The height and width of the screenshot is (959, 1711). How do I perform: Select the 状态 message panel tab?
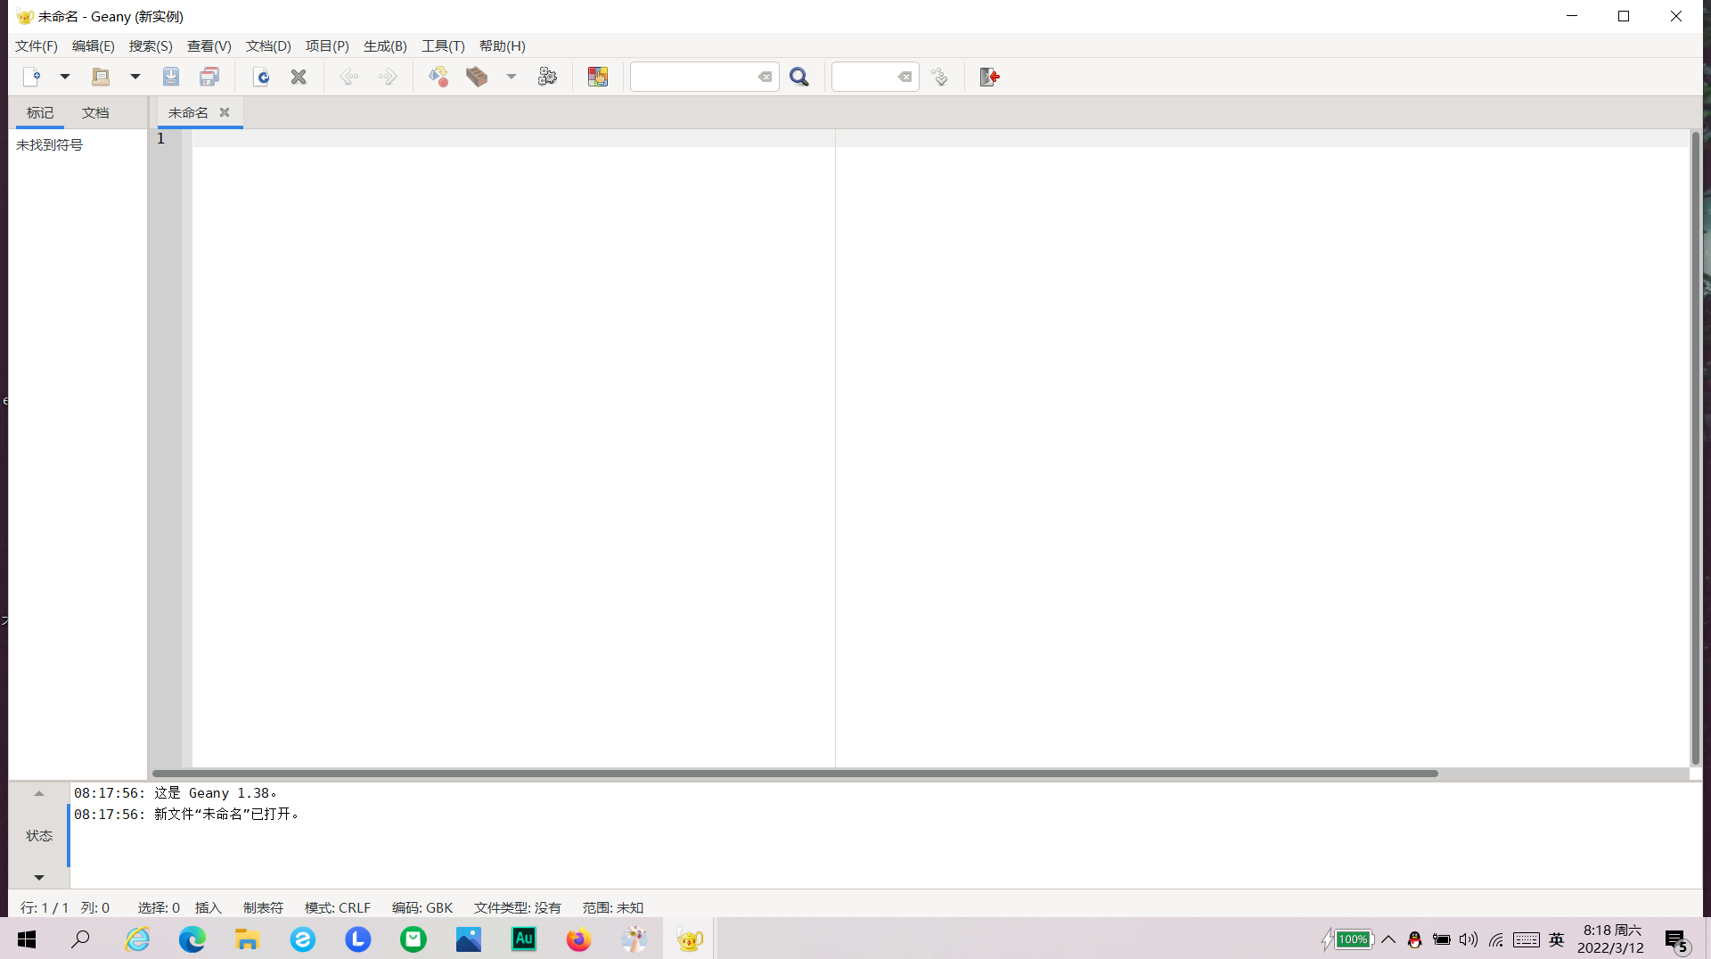pos(39,835)
